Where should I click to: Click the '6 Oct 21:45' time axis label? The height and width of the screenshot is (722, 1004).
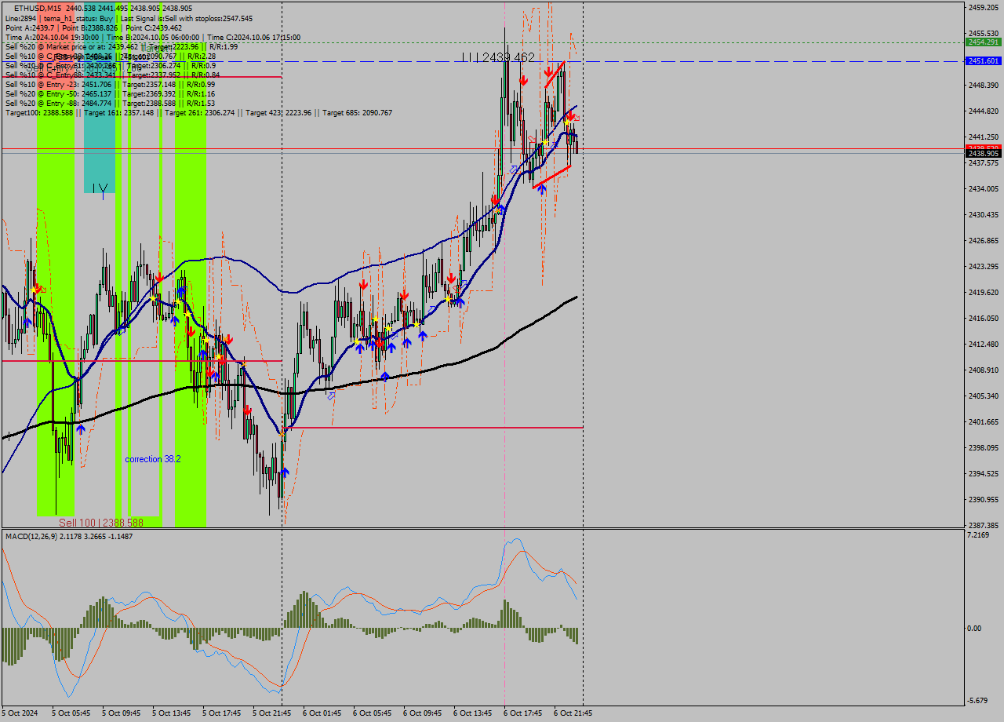point(573,713)
